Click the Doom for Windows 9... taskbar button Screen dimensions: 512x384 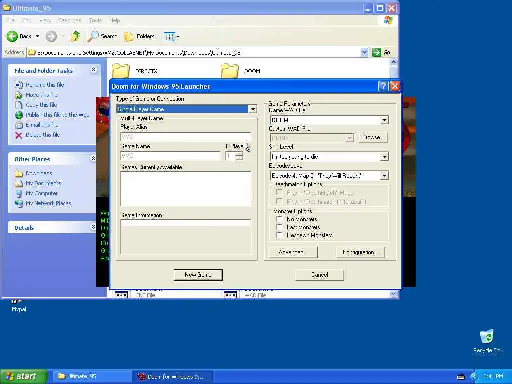173,377
